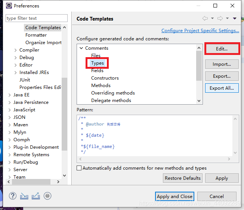
Task: Click the Import preferences icon
Action: coord(24,196)
